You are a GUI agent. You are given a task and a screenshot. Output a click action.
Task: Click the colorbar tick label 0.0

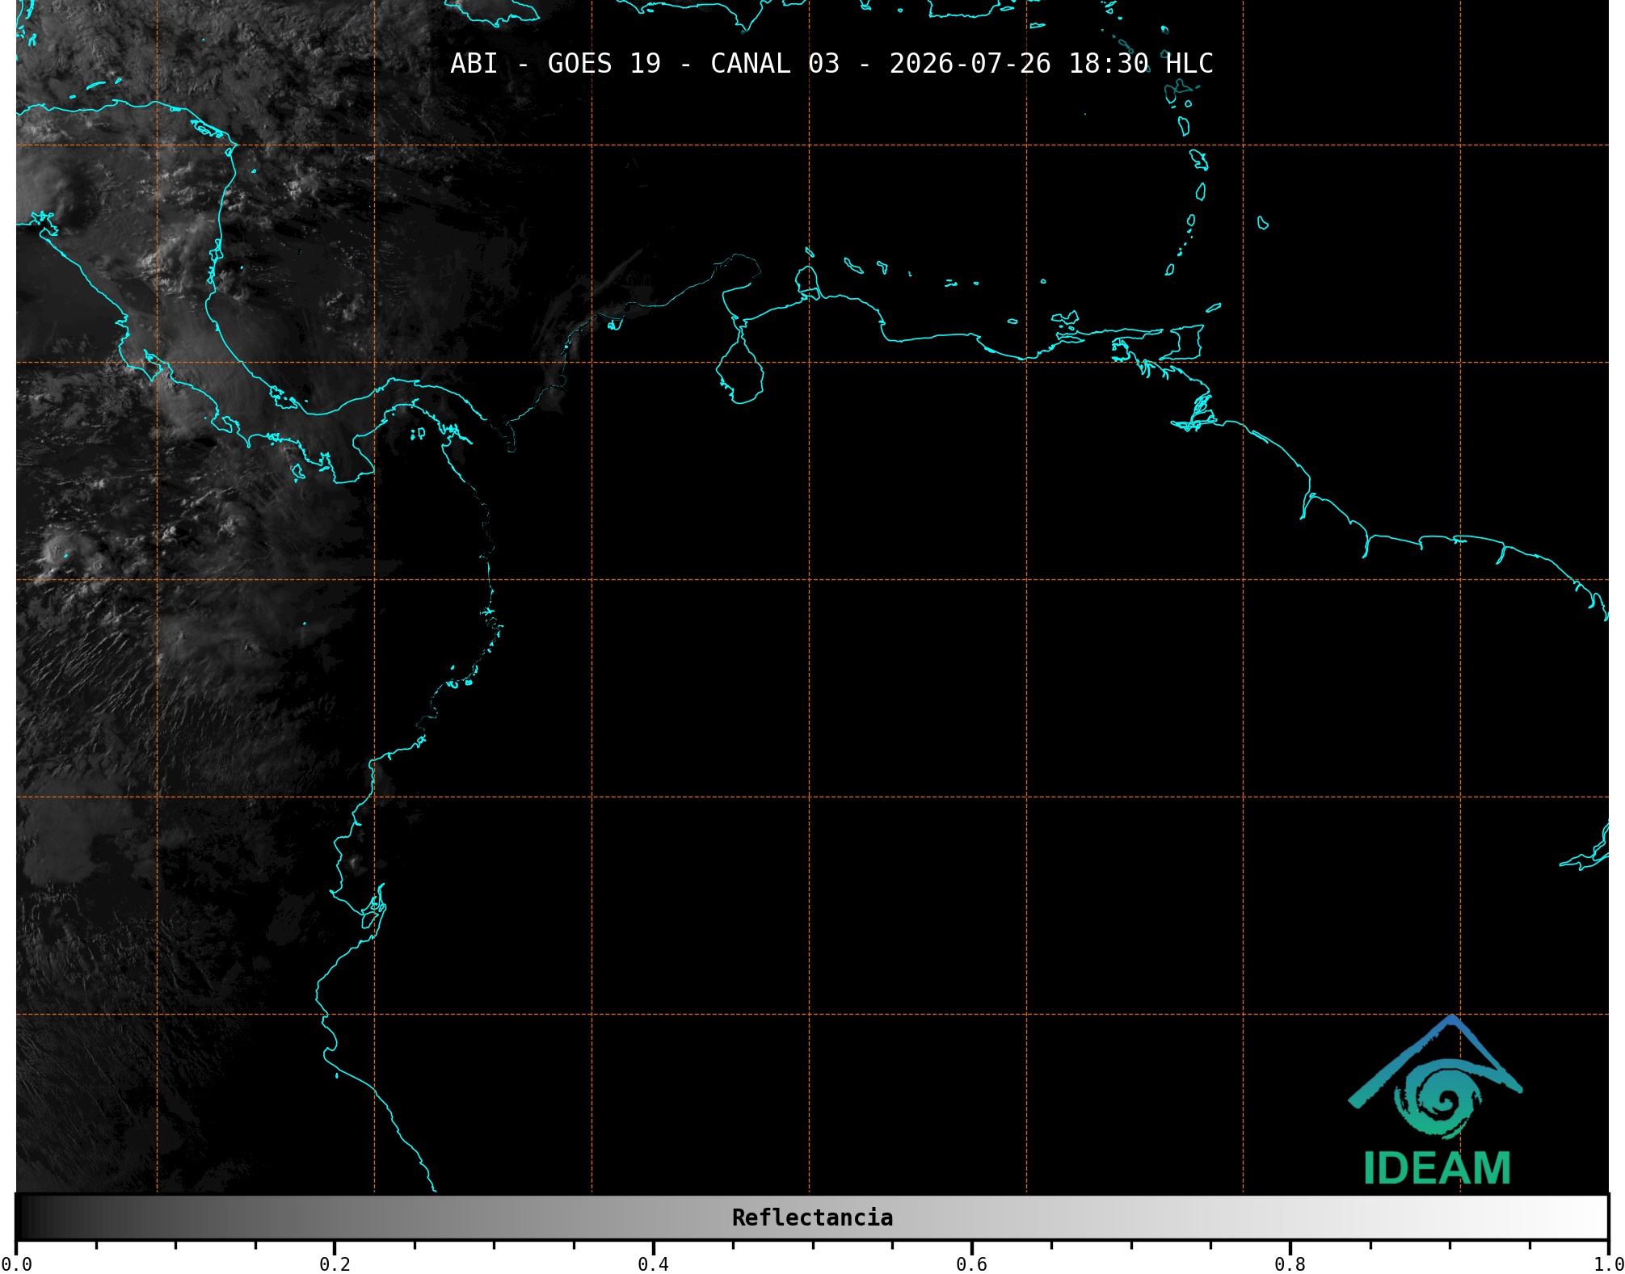click(16, 1263)
